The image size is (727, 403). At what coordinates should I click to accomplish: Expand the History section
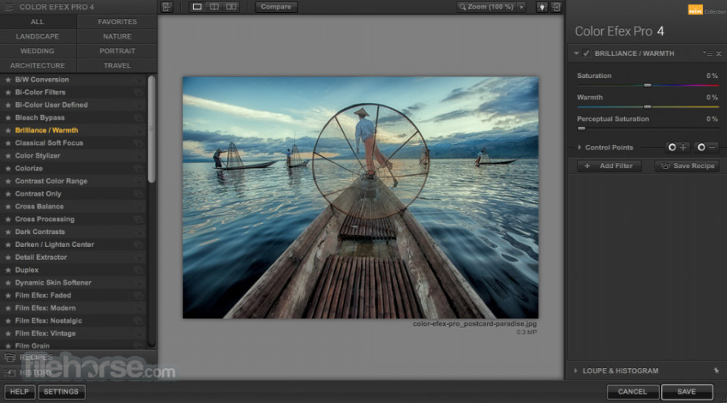coord(78,373)
